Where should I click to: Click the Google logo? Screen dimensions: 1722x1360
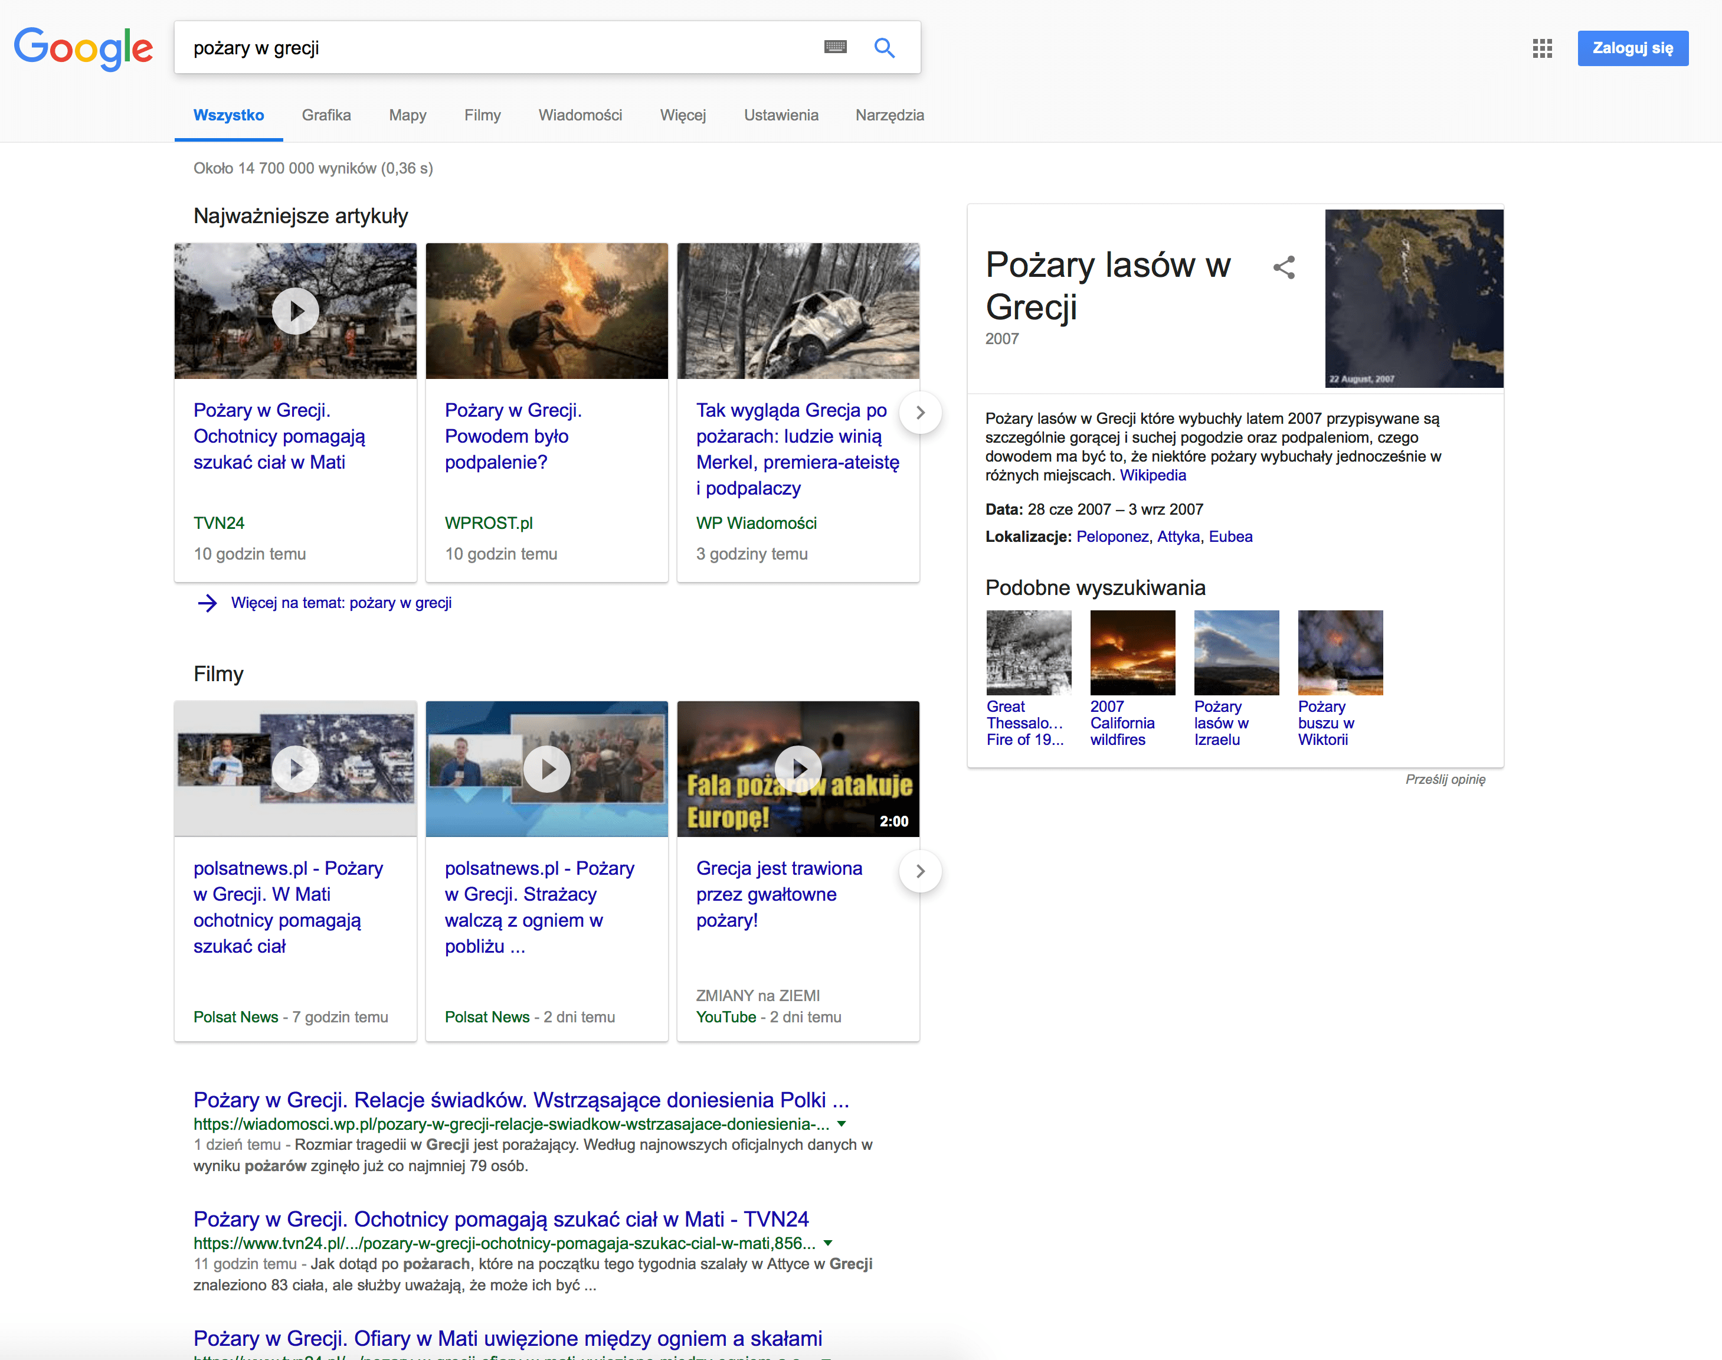pos(84,48)
